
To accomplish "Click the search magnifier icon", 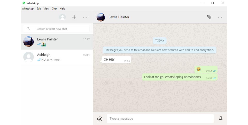I will point(28,28).
